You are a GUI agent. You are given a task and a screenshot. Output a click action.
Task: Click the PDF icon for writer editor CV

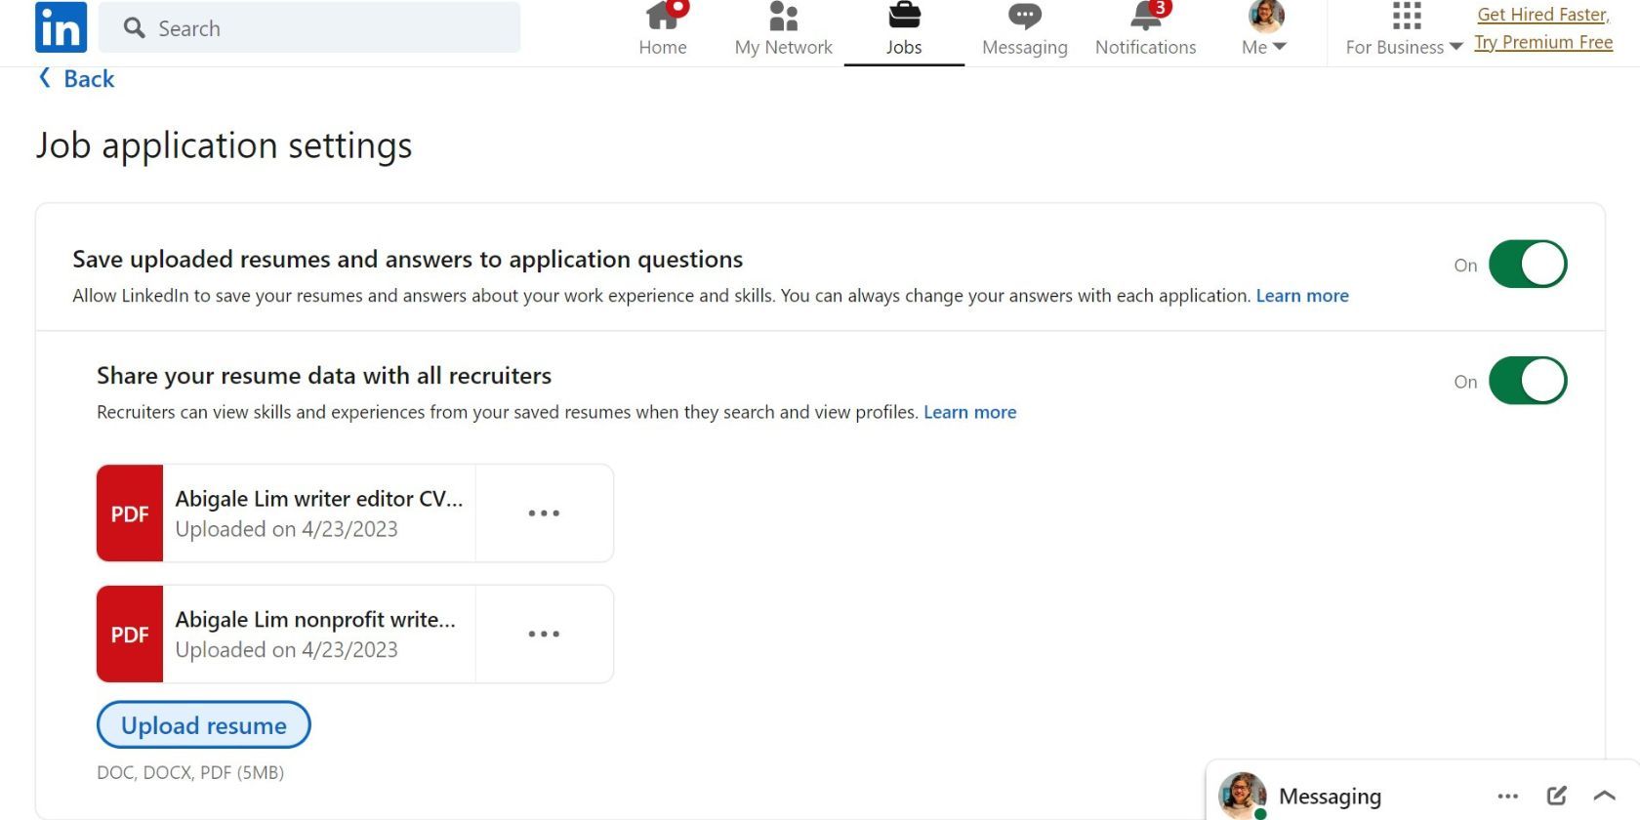[130, 513]
